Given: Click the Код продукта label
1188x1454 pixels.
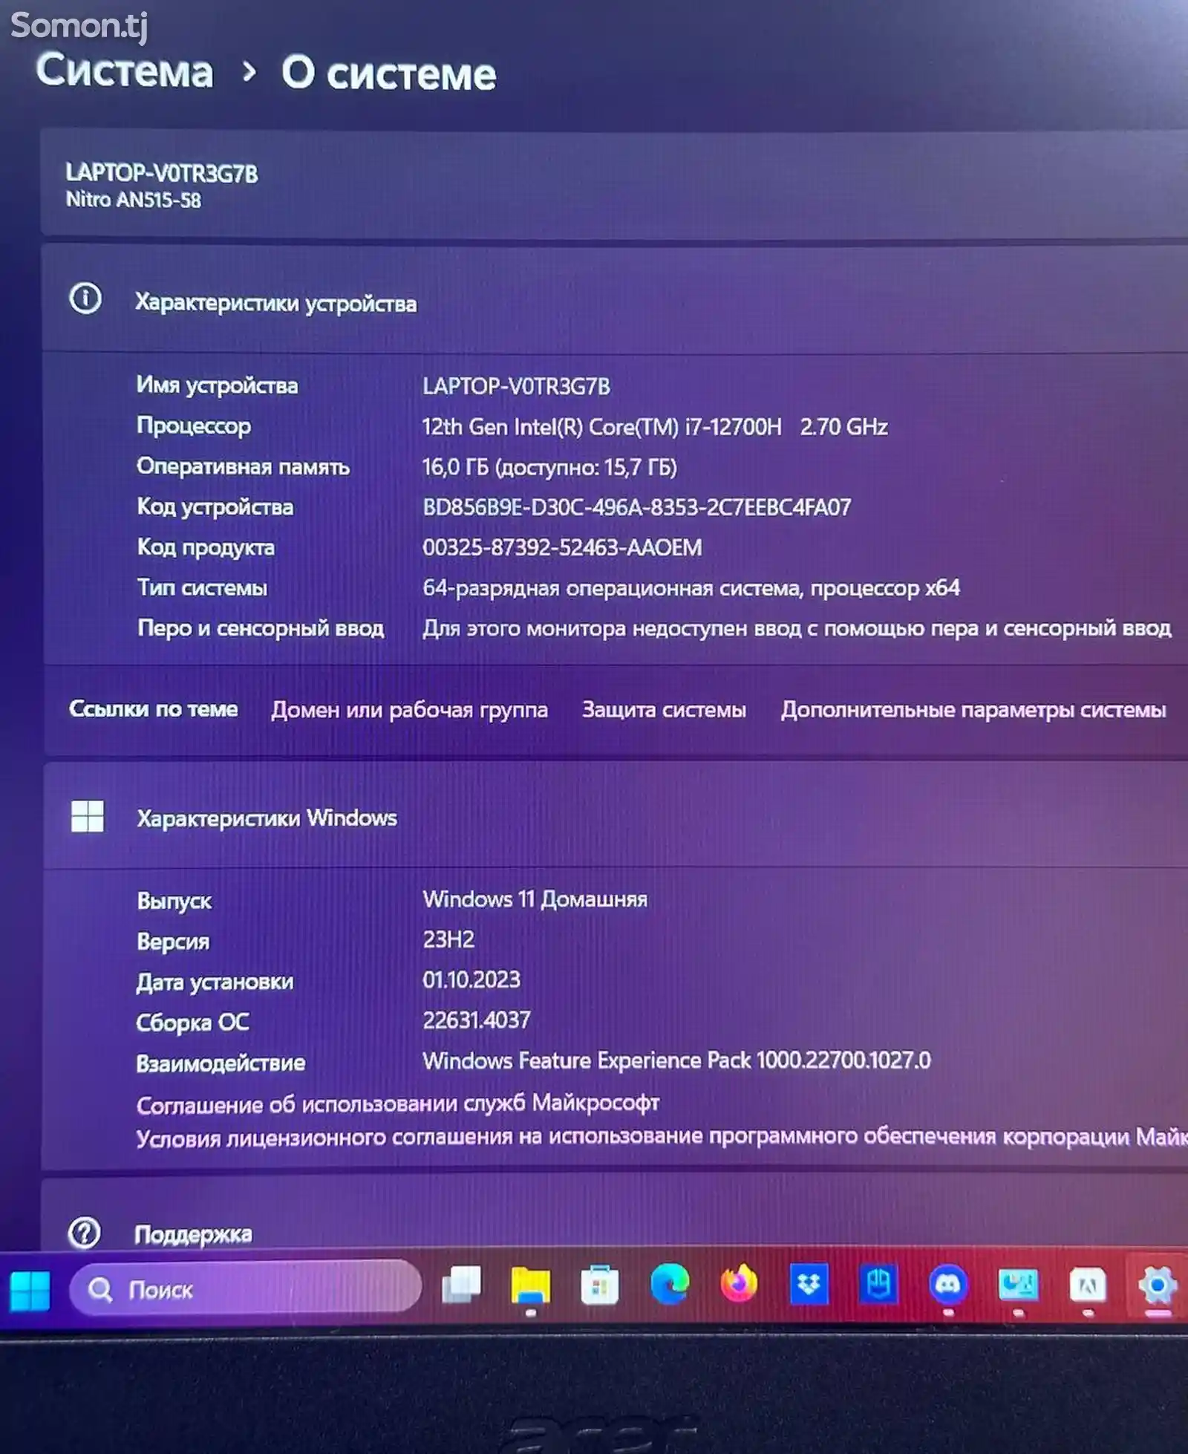Looking at the screenshot, I should pyautogui.click(x=206, y=547).
